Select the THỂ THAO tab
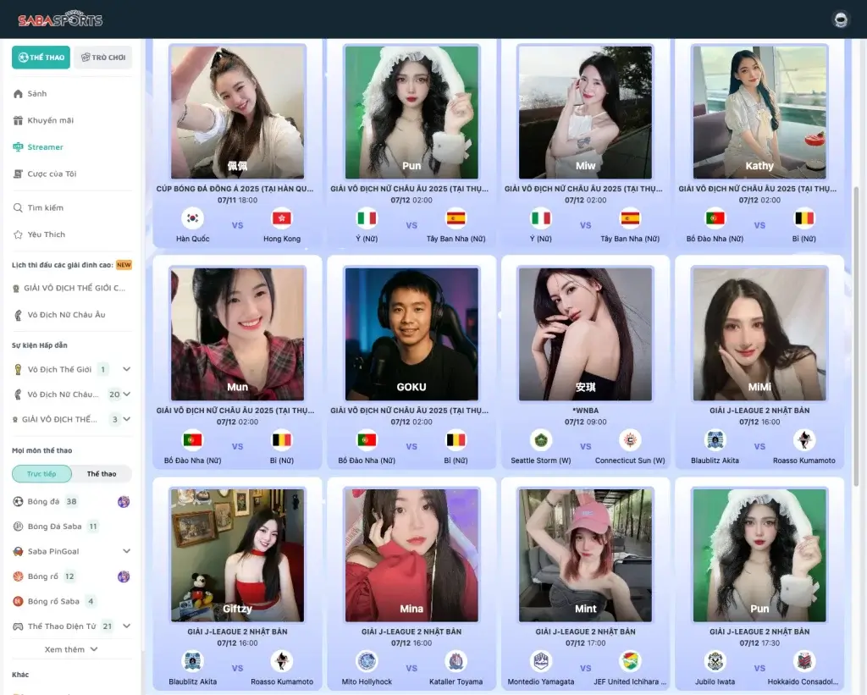Viewport: 867px width, 695px height. [x=41, y=58]
